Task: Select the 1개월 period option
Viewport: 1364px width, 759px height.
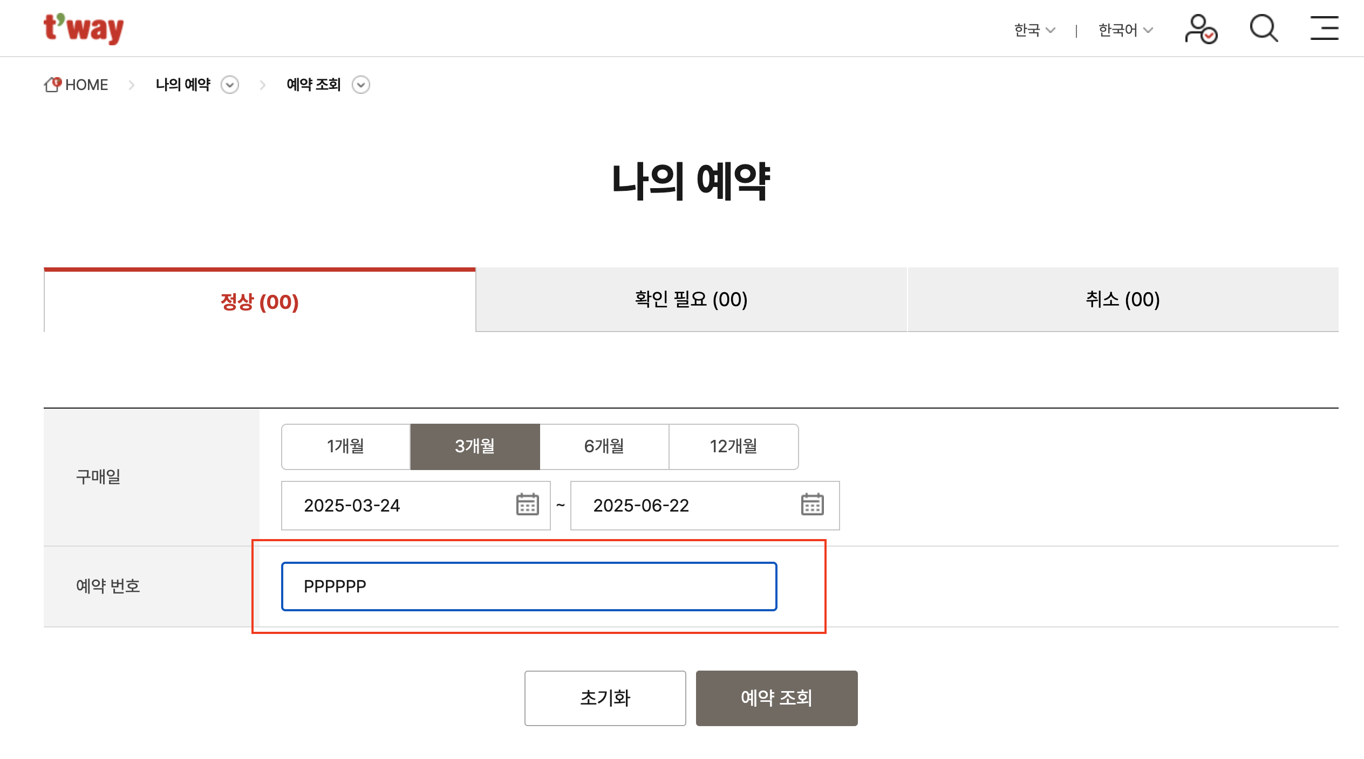Action: click(346, 446)
